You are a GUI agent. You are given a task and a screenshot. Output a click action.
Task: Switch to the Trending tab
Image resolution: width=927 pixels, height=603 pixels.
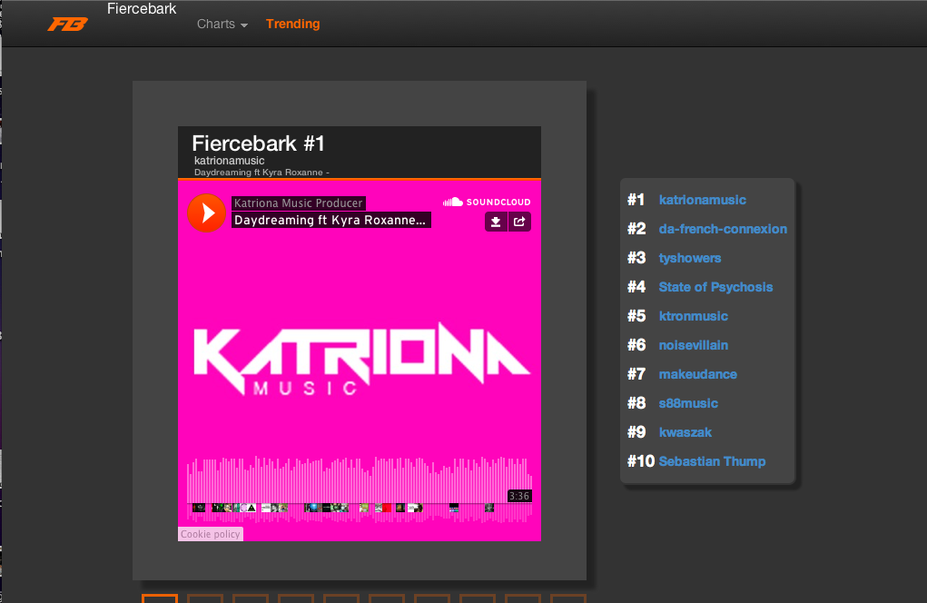pos(292,25)
